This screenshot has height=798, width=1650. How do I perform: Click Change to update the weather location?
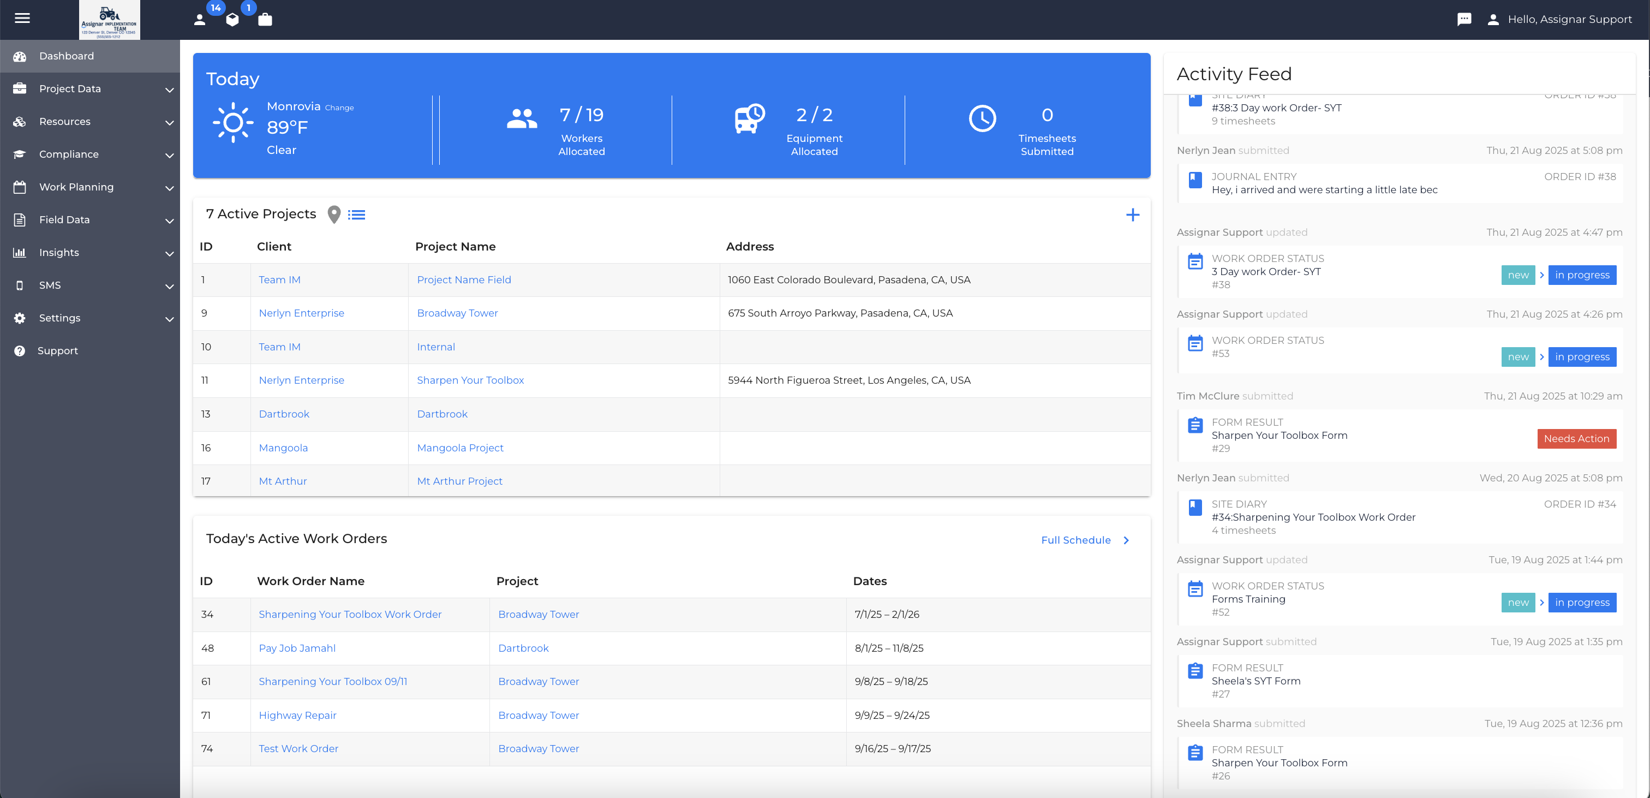[339, 107]
